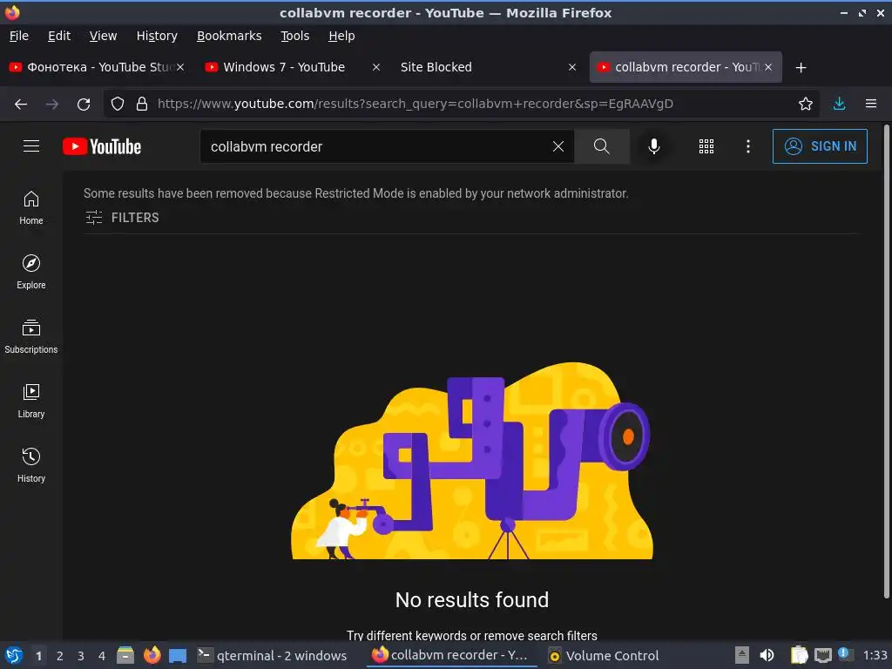Open the YouTube apps grid
This screenshot has width=892, height=669.
[706, 146]
